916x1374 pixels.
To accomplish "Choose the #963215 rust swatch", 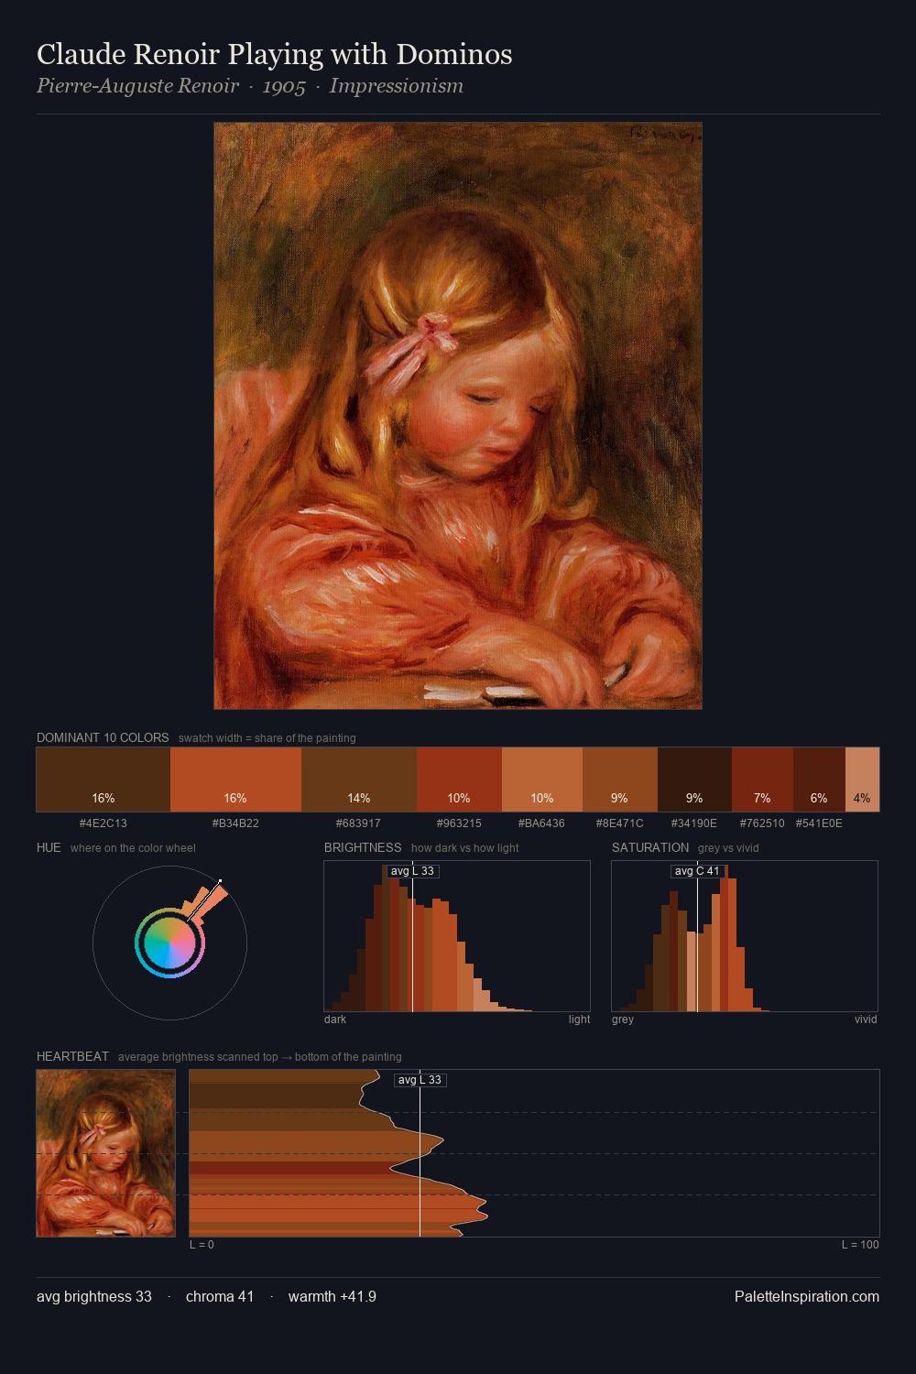I will 459,780.
